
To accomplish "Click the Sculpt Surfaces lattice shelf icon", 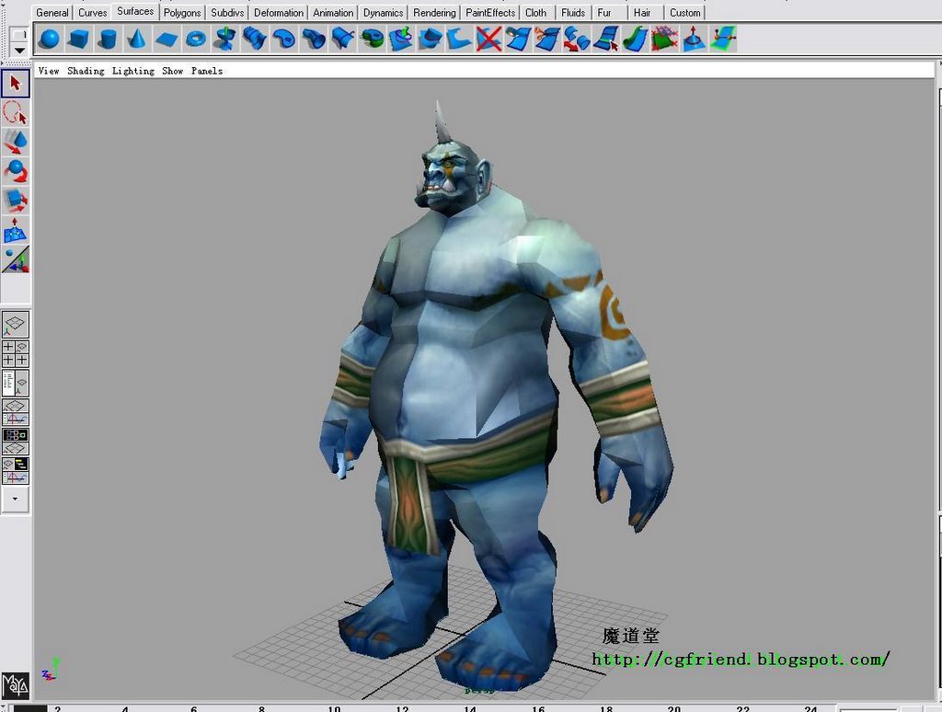I will [x=665, y=39].
